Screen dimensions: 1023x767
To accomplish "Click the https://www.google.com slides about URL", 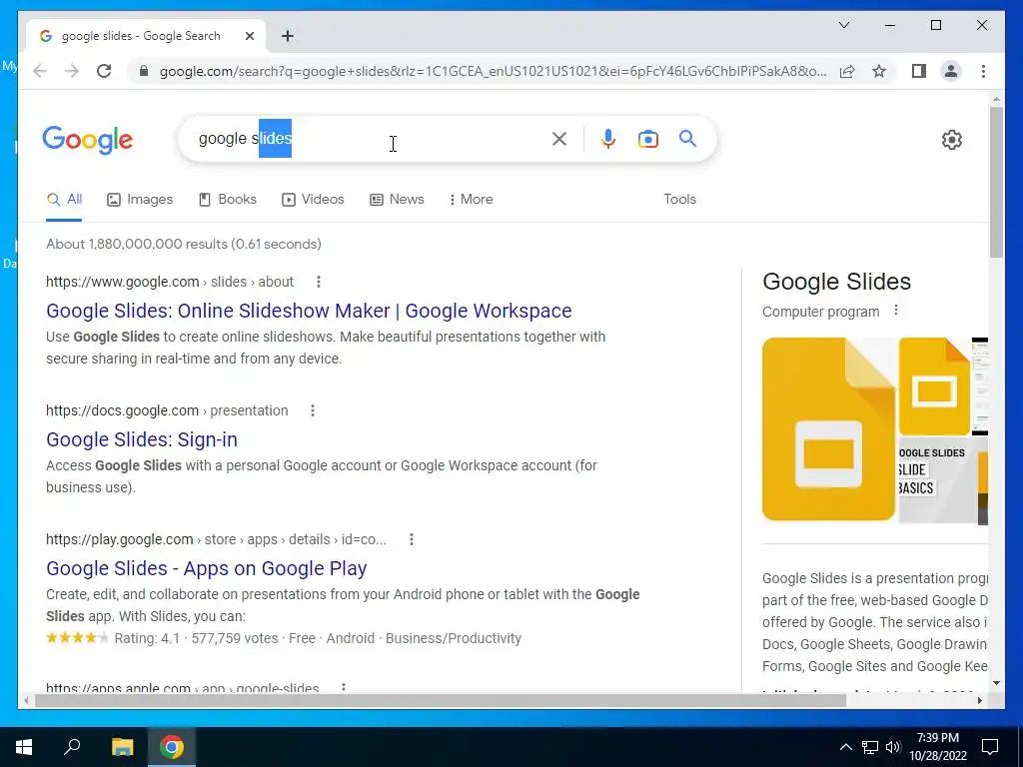I will point(170,282).
